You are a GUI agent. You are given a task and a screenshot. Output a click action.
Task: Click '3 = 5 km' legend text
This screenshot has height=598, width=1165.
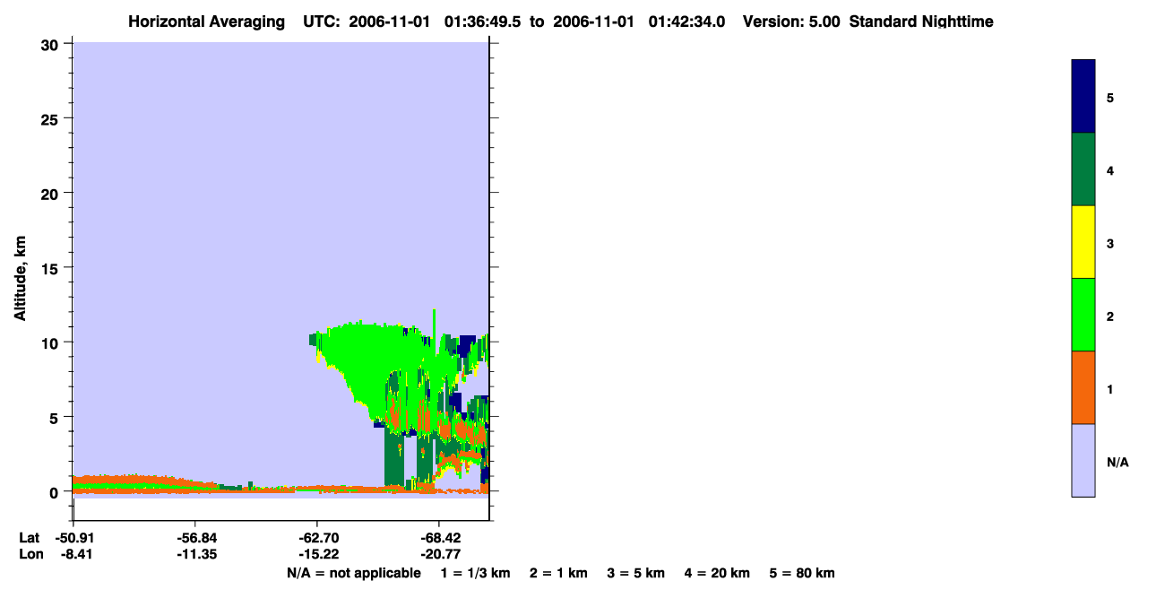point(635,573)
